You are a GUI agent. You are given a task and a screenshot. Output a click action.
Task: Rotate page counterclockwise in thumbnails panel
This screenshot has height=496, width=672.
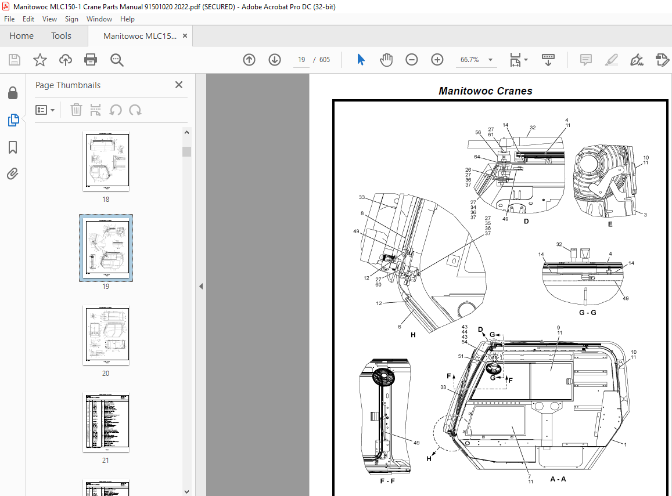click(x=115, y=110)
